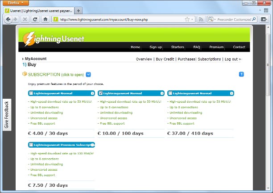Close the Firefox window
This screenshot has width=273, height=193.
click(264, 3)
